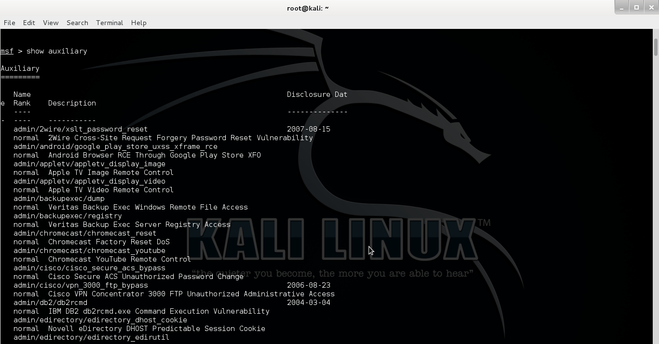The image size is (659, 344).
Task: Click admin/2wire/xslt_password_reset module name
Action: coord(81,129)
